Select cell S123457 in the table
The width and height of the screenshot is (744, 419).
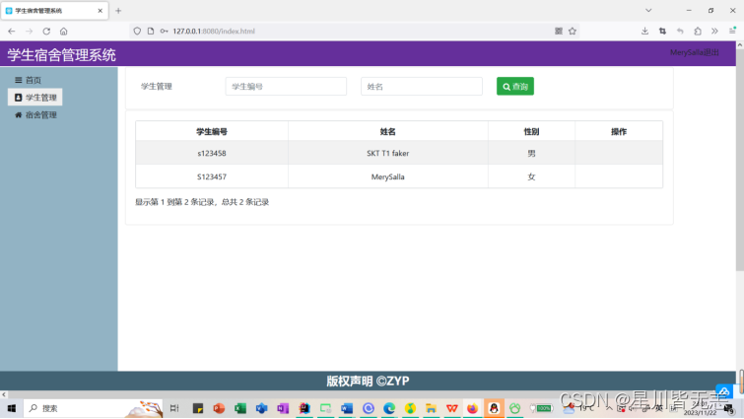coord(212,176)
